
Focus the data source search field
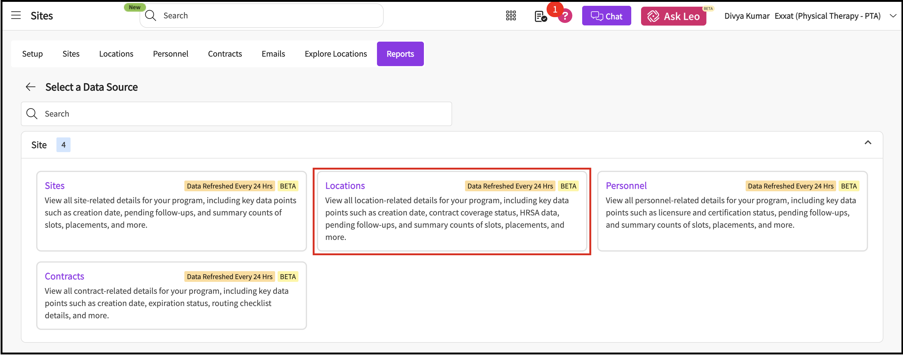245,114
